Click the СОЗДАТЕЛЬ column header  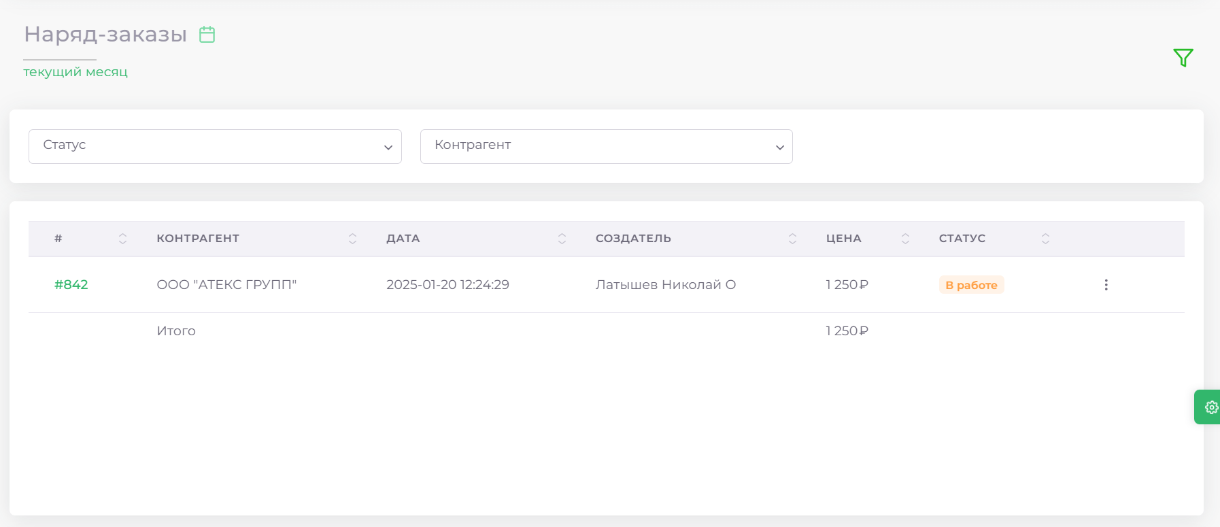633,239
